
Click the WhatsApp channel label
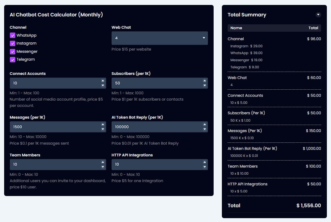tap(26, 35)
